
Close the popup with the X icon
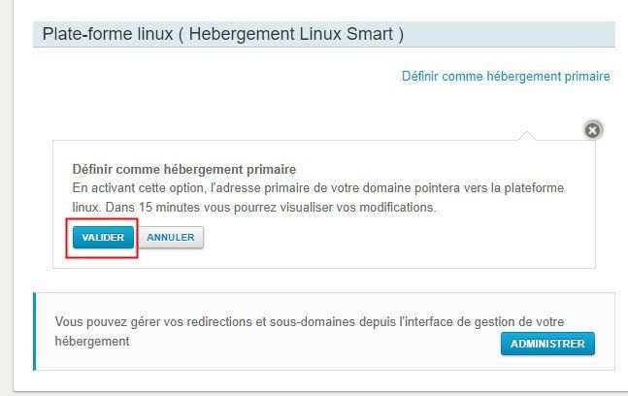coord(592,130)
